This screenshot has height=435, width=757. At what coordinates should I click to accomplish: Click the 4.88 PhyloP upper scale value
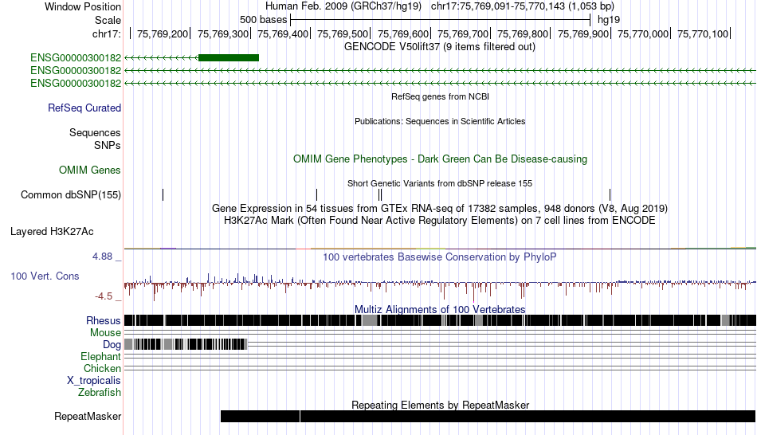[x=102, y=257]
